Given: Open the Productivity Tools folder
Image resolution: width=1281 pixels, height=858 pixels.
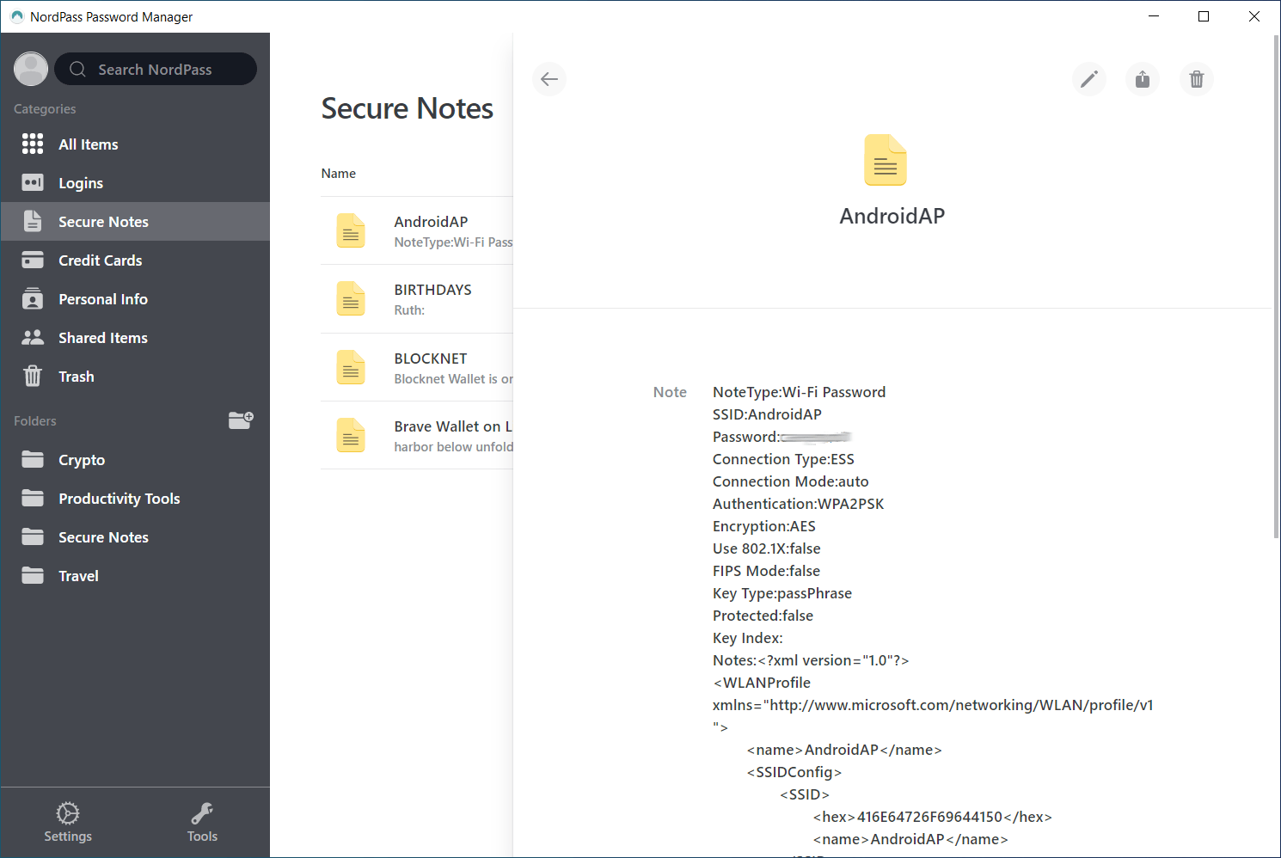Looking at the screenshot, I should [x=135, y=498].
